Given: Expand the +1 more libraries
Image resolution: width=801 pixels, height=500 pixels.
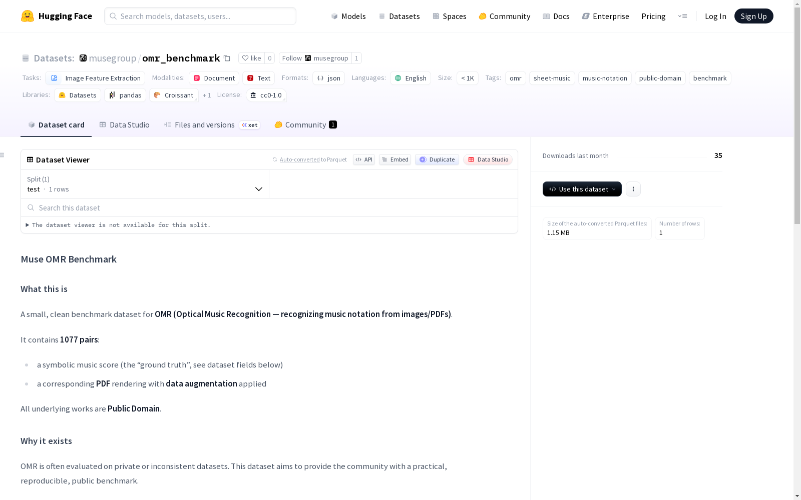Looking at the screenshot, I should click(x=207, y=95).
